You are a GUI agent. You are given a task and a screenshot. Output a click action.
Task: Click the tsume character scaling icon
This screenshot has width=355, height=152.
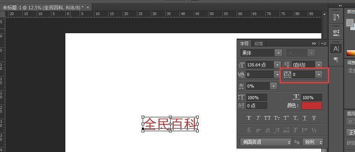click(241, 86)
